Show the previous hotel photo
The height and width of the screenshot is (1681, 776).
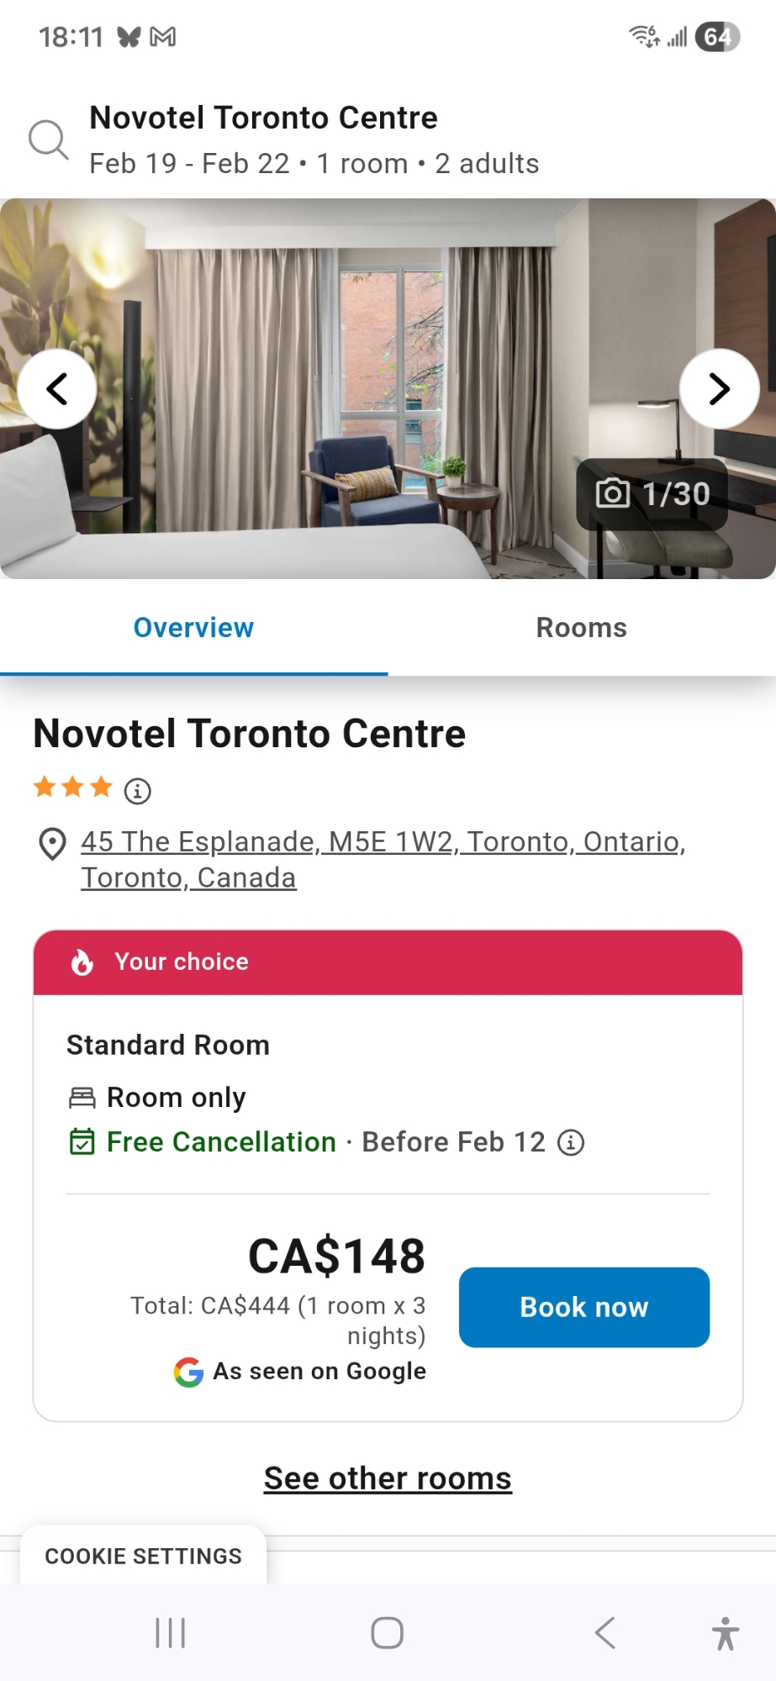tap(57, 389)
